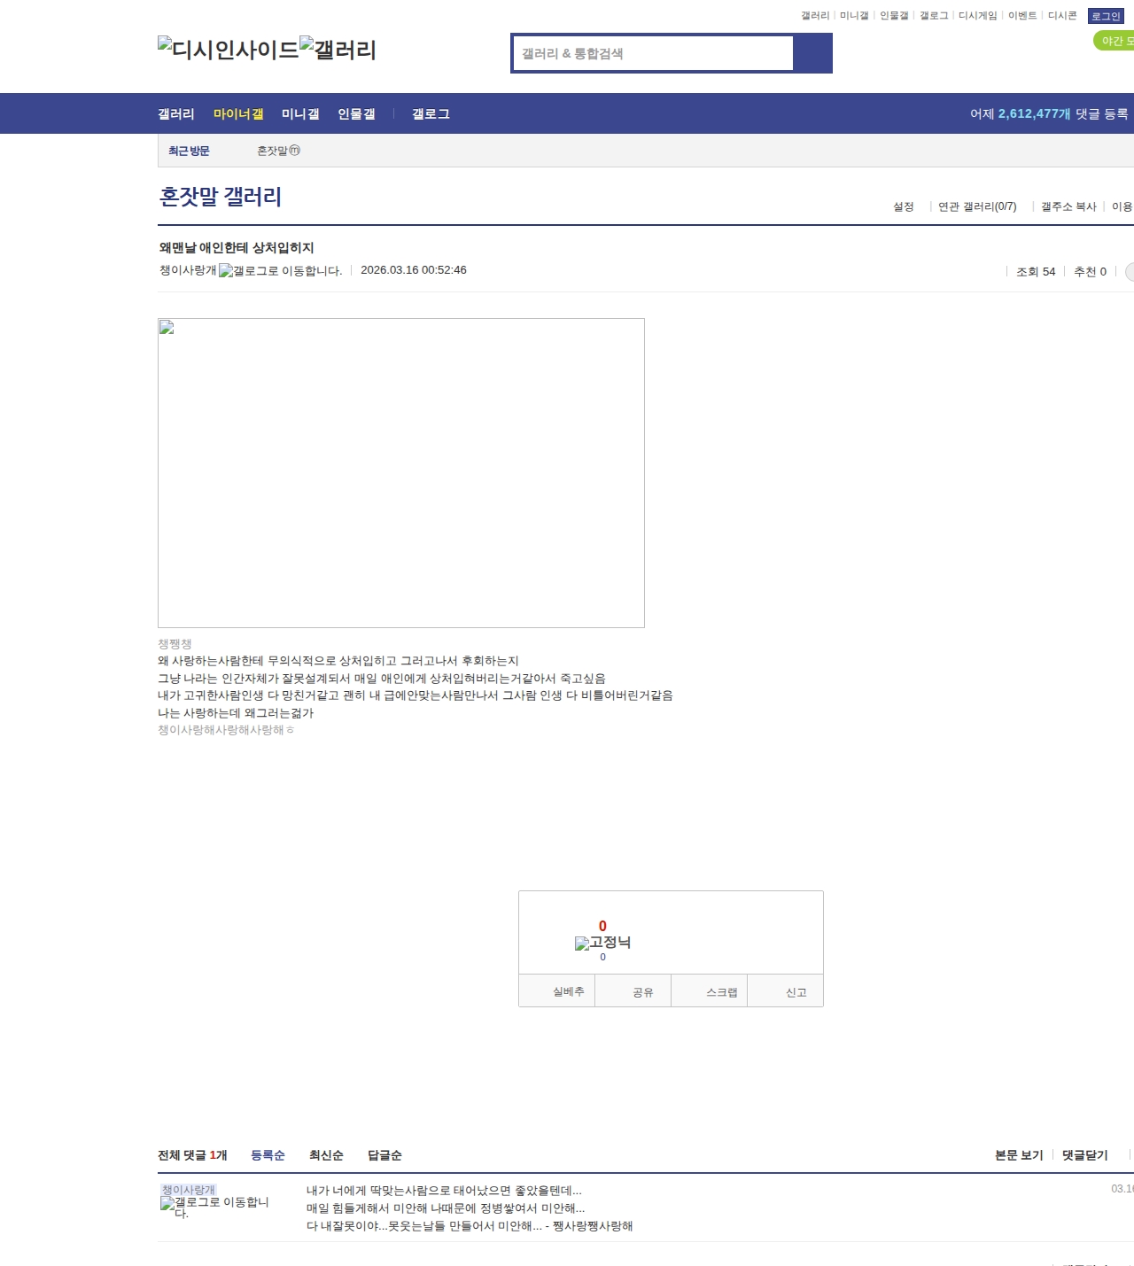Open the recently visited 혼잣말ⓜ link

pyautogui.click(x=278, y=151)
